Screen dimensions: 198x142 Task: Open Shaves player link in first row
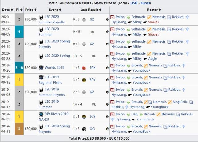(x=153, y=22)
